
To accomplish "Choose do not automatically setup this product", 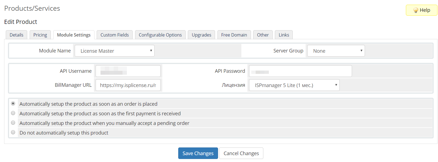I will coord(13,132).
